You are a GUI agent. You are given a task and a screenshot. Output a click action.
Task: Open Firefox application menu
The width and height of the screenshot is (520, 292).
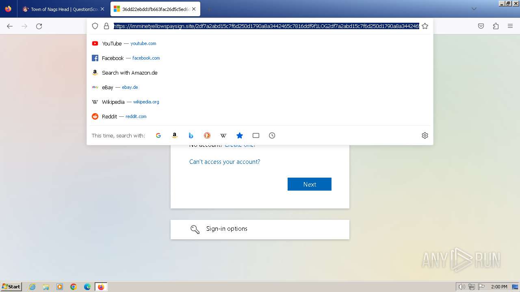click(x=510, y=26)
